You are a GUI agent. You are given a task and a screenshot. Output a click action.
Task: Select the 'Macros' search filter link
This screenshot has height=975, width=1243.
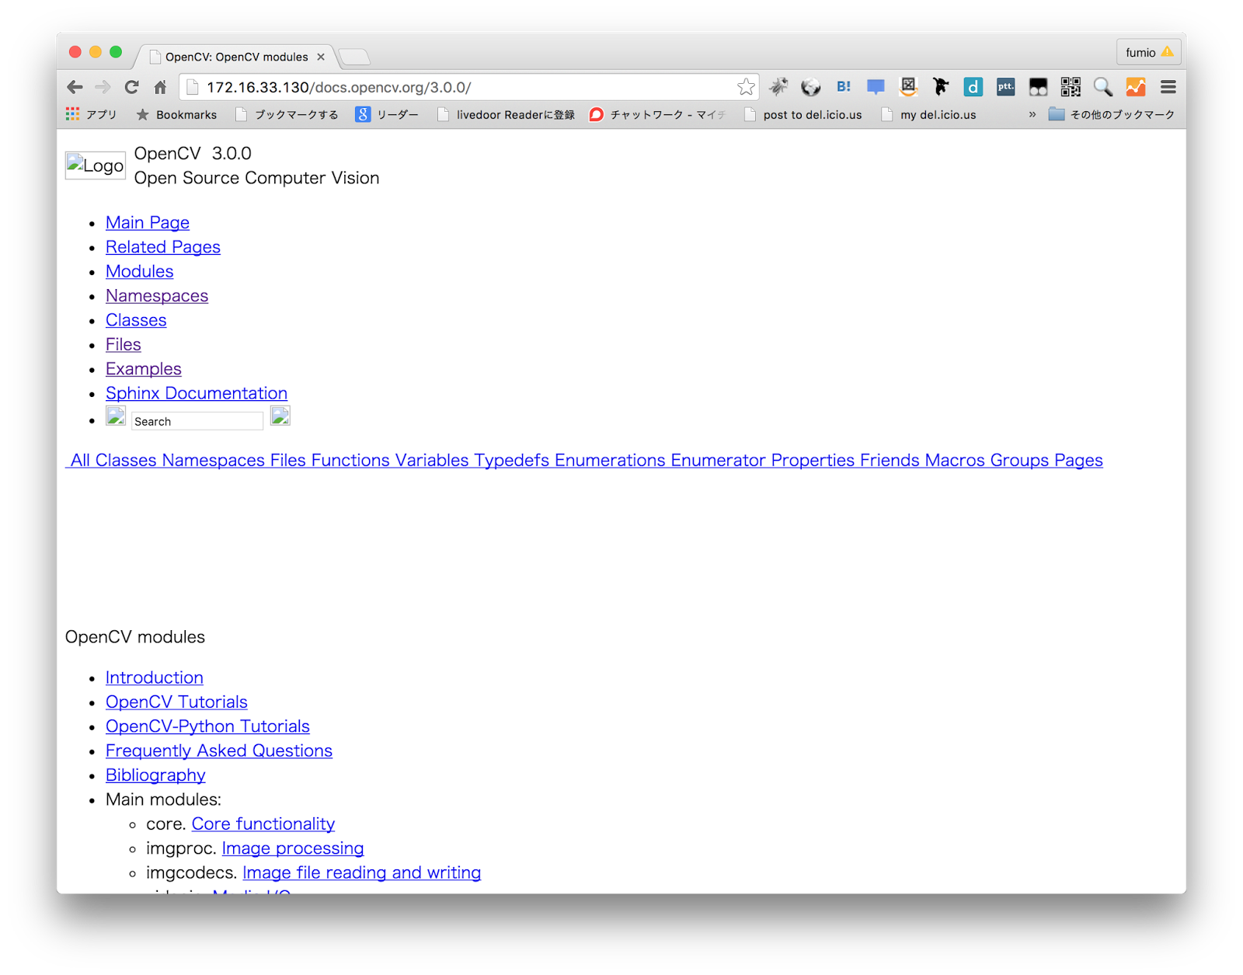tap(955, 460)
